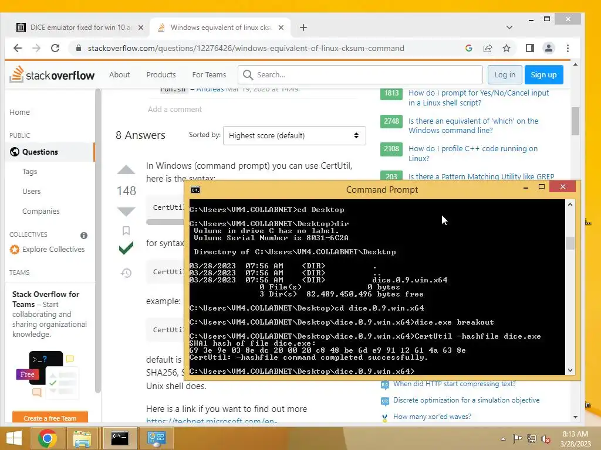Open Google lens icon in address bar

click(x=468, y=48)
